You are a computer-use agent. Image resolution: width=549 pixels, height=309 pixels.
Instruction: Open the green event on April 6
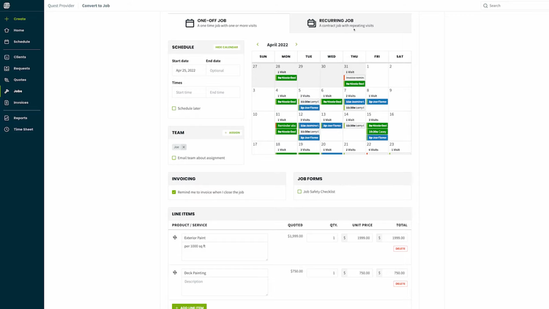pyautogui.click(x=332, y=102)
